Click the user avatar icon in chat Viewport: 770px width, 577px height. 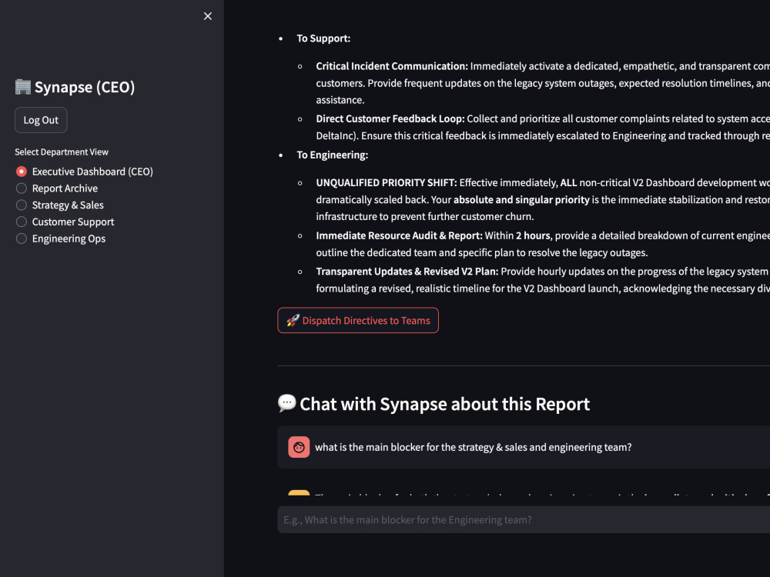[x=299, y=447]
